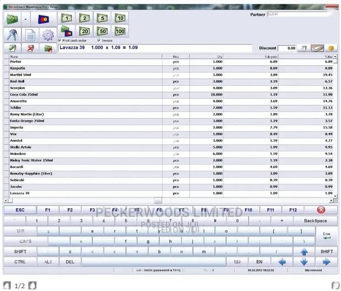The height and width of the screenshot is (291, 341).
Task: Switch to the 123 numeric layout
Action: click(x=237, y=262)
